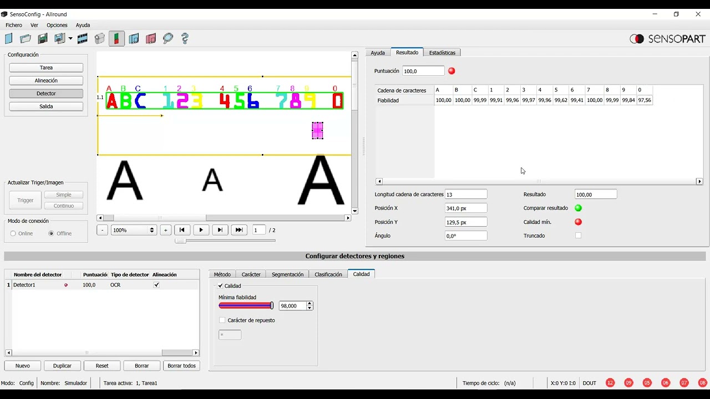Jump to last image in playback
This screenshot has height=399, width=710.
click(x=239, y=230)
